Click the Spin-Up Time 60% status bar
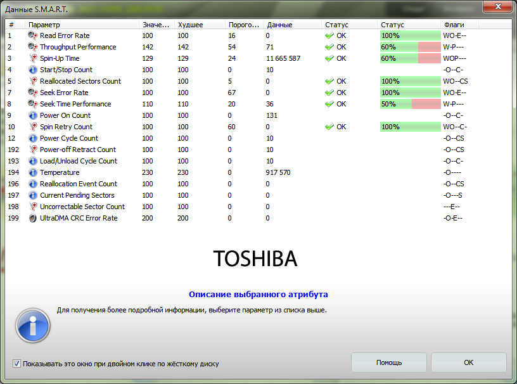 (x=410, y=58)
